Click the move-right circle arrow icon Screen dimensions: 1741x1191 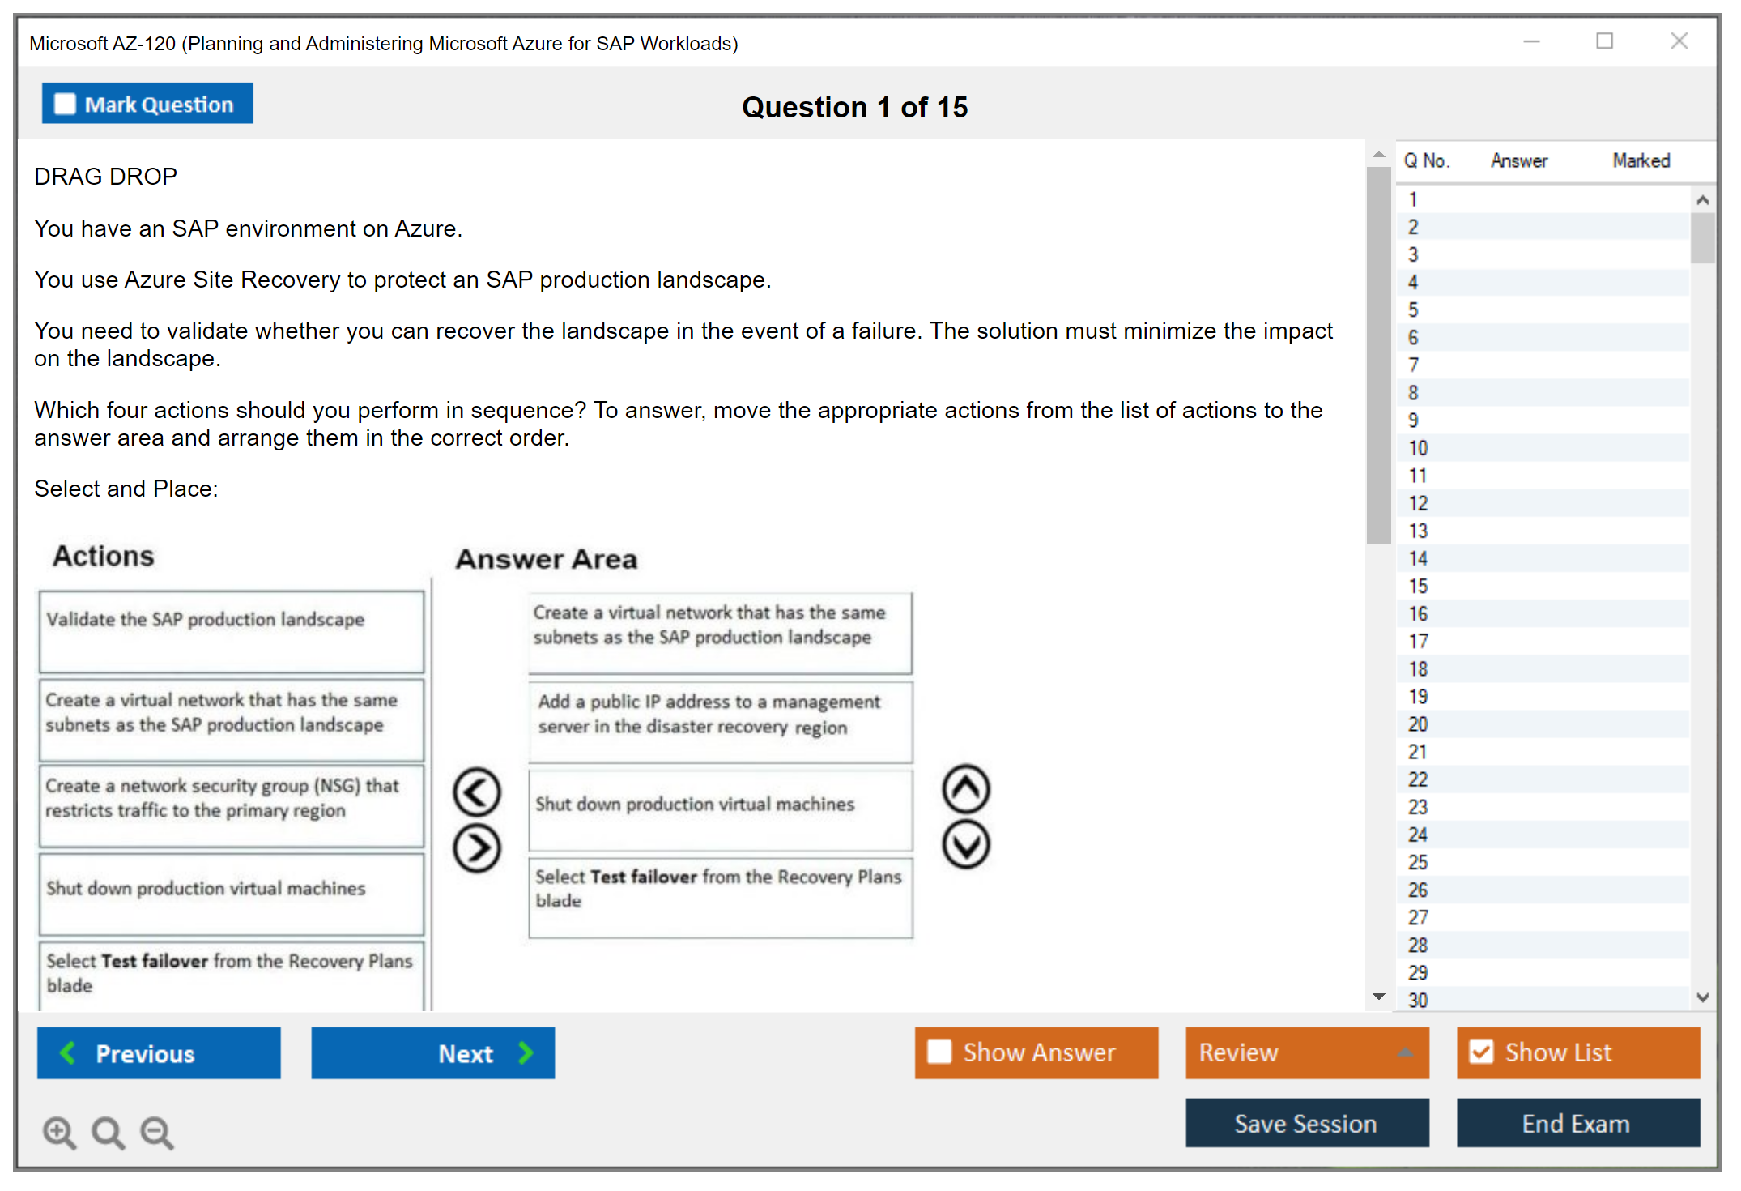(477, 848)
